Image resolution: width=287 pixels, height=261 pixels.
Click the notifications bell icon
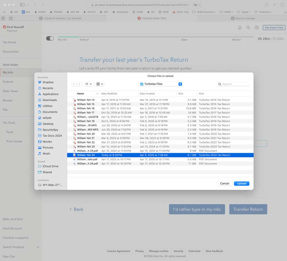click(240, 28)
